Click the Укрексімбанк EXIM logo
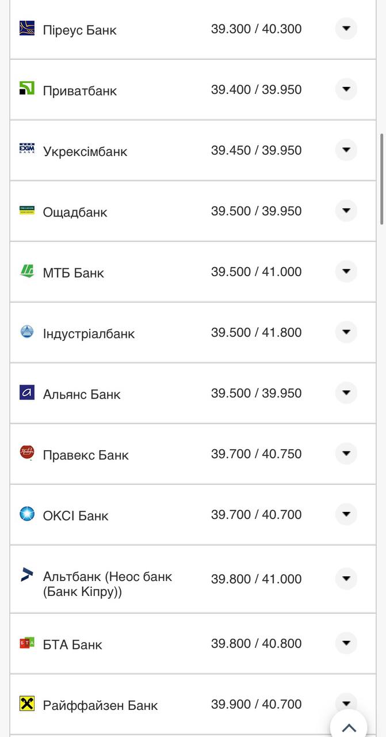Screen dimensions: 386x737 [27, 150]
